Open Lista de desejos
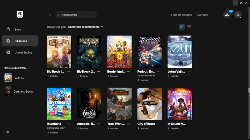Image resolution: width=250 pixels, height=140 pixels. (x=182, y=15)
